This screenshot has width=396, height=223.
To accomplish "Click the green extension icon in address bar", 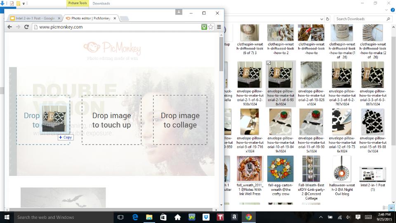I will (204, 27).
